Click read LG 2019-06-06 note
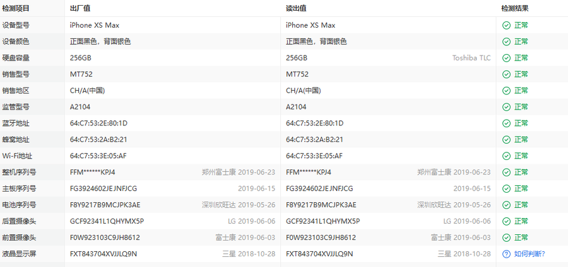568x267 pixels. point(467,221)
